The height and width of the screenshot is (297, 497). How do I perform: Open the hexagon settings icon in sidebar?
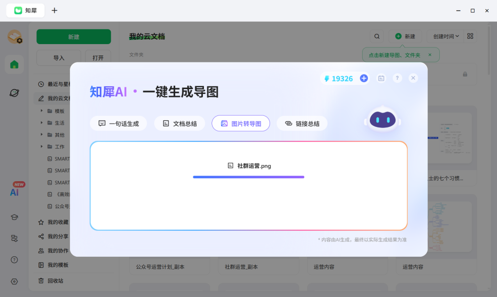(14, 281)
